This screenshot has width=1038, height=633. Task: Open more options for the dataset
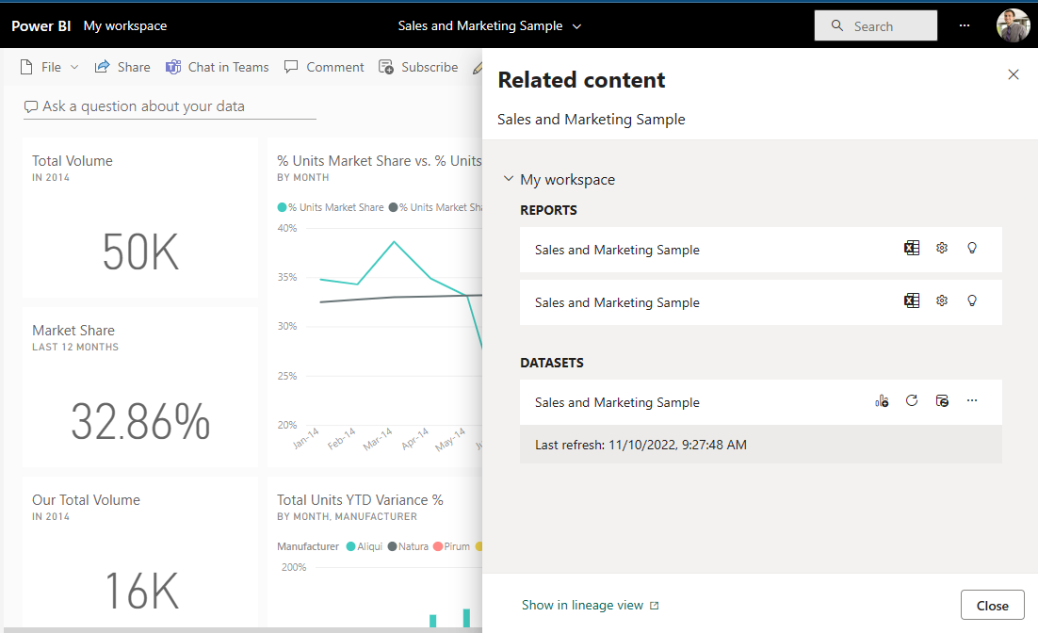[x=971, y=400]
